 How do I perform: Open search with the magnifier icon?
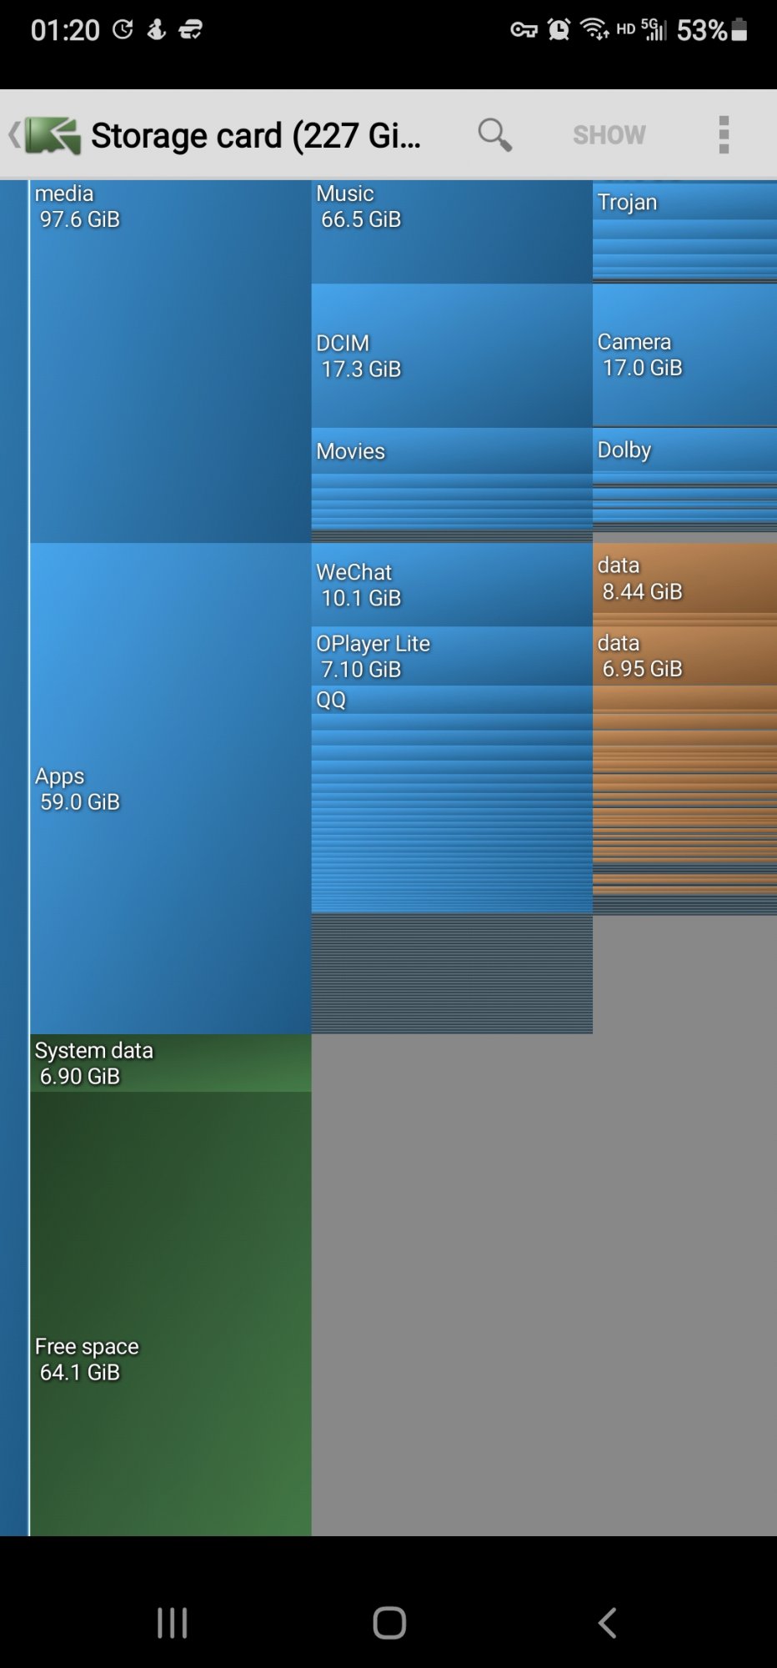click(x=494, y=134)
